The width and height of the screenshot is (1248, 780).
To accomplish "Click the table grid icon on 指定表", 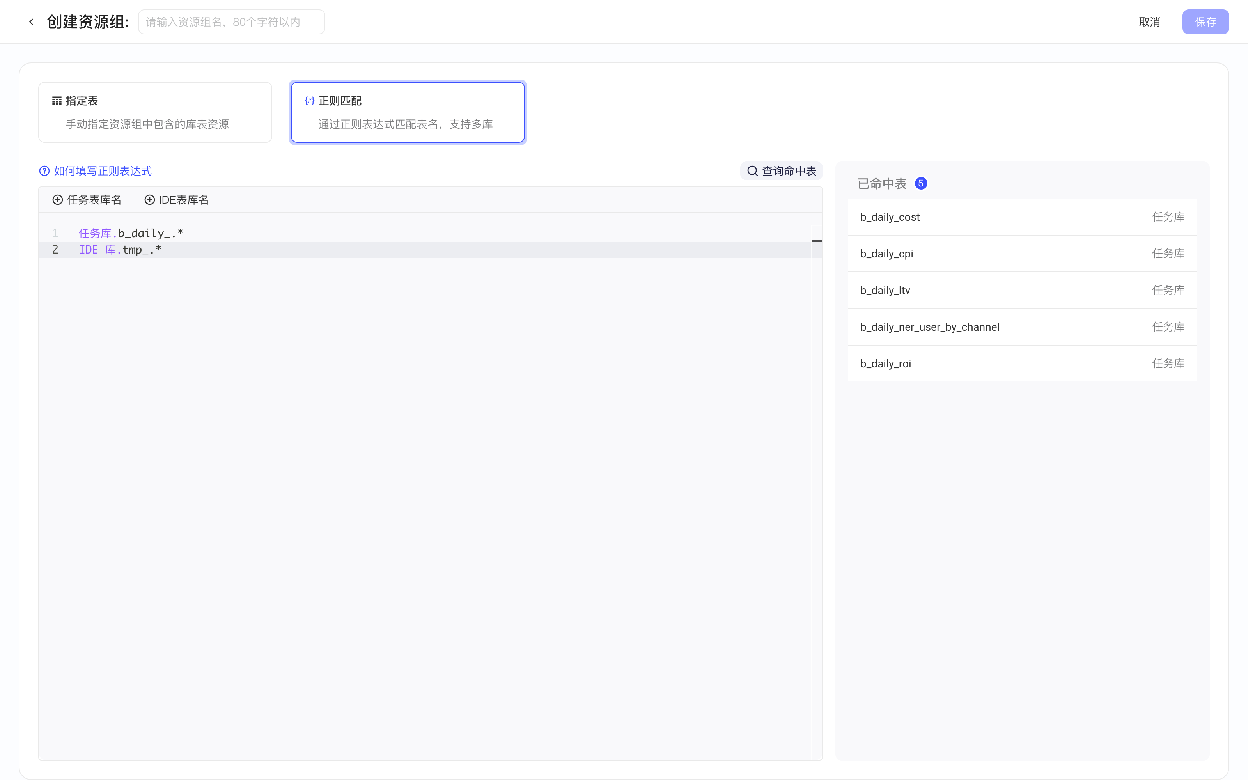I will coord(57,101).
